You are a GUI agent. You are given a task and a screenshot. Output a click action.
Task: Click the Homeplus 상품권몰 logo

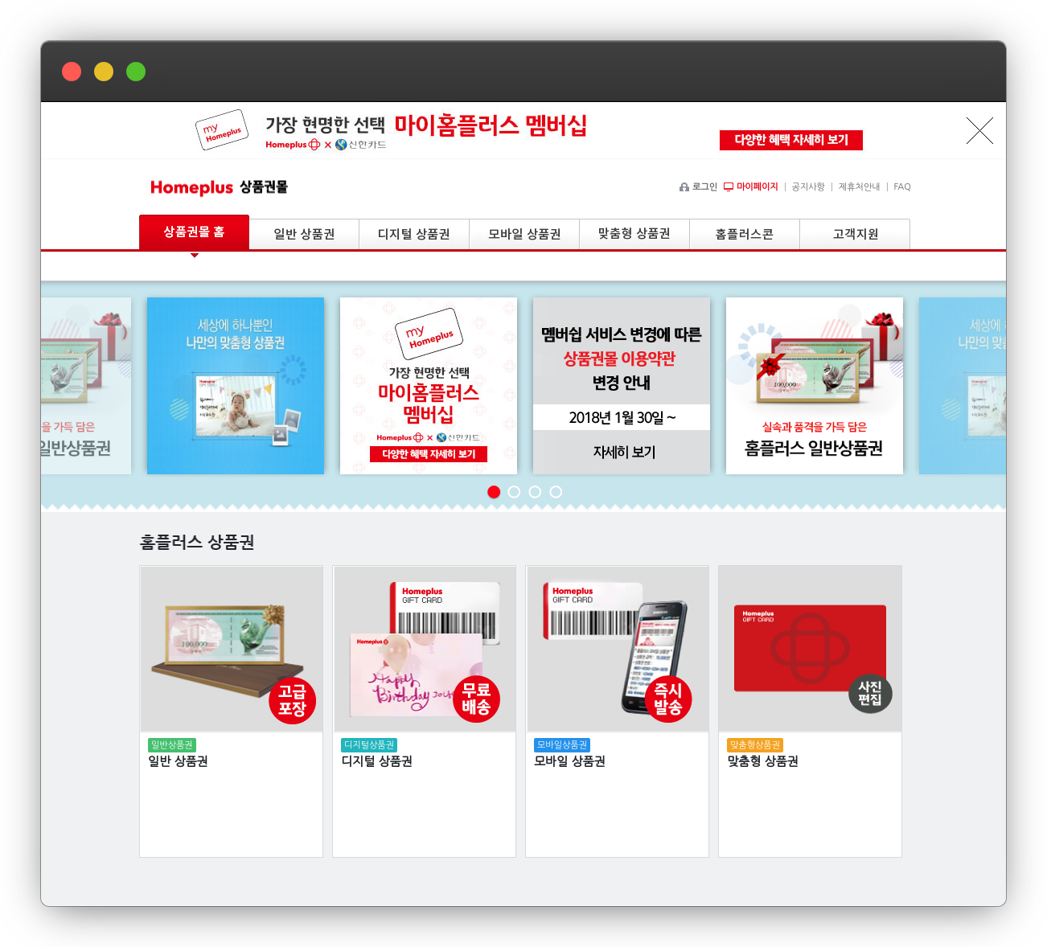coord(219,187)
